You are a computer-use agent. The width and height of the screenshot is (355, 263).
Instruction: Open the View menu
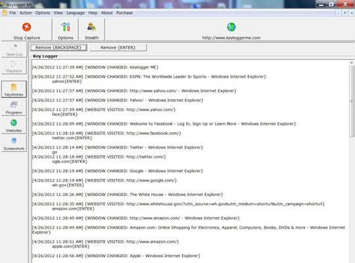(59, 13)
